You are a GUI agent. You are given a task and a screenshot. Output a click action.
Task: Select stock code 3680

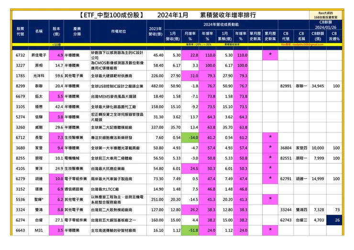(20, 148)
